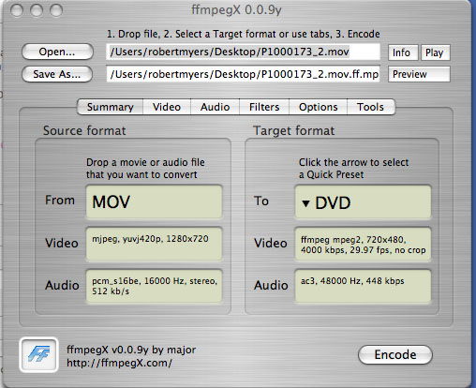Show file details with Info button
This screenshot has width=476, height=388.
click(x=403, y=52)
